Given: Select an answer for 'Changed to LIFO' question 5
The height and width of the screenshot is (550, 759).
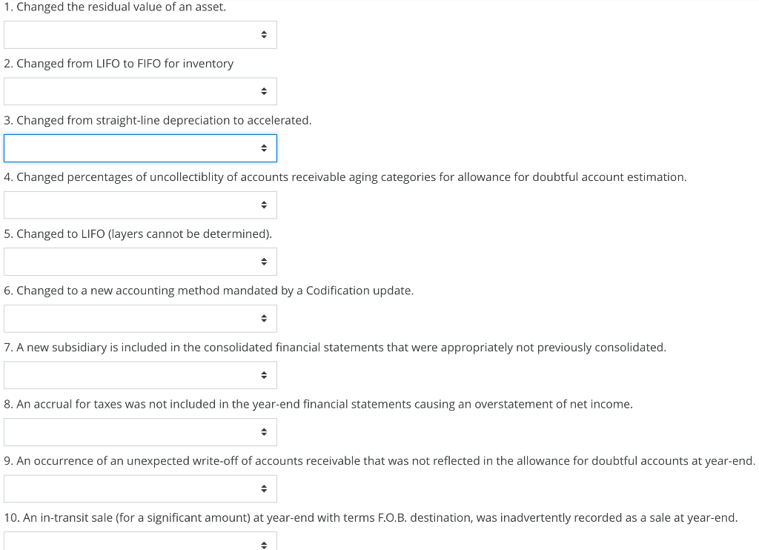Looking at the screenshot, I should tap(140, 261).
